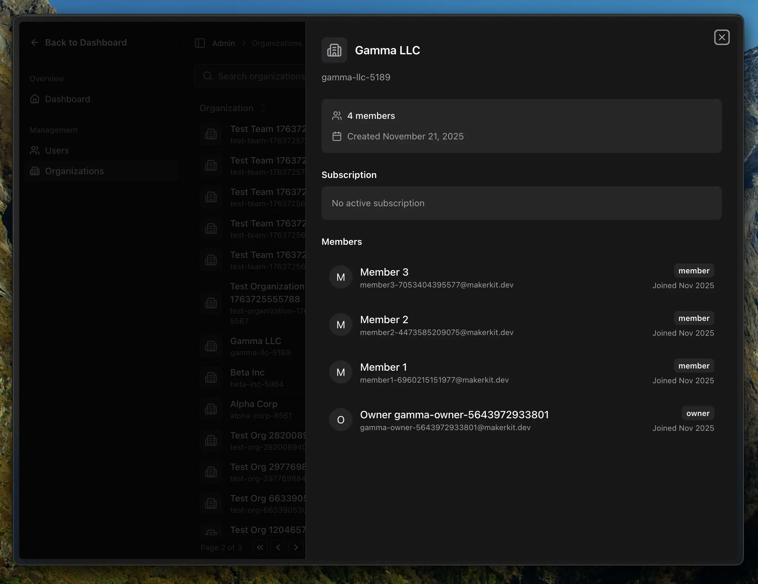The image size is (758, 584).
Task: Open the Admin breadcrumb link
Action: pyautogui.click(x=223, y=43)
